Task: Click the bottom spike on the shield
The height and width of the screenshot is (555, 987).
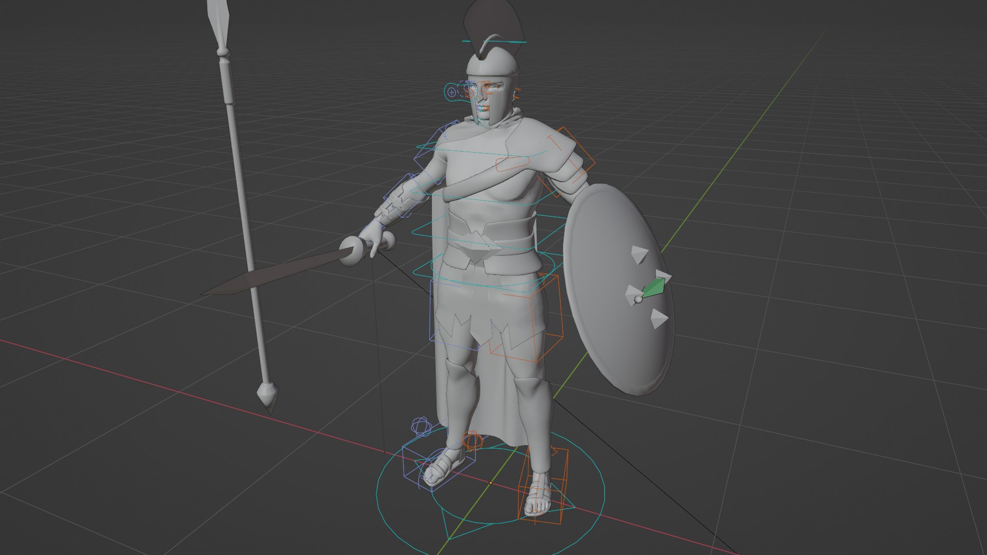Action: click(659, 319)
